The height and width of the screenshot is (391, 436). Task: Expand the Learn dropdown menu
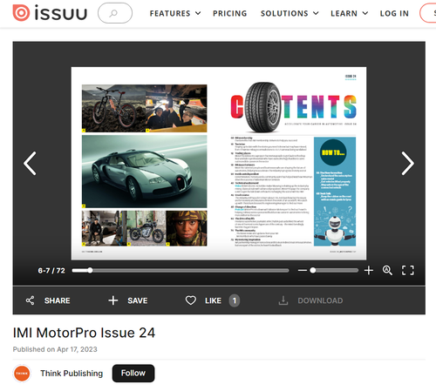coord(350,13)
